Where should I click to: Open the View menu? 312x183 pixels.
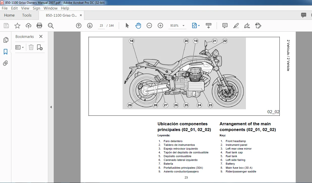coord(25,8)
